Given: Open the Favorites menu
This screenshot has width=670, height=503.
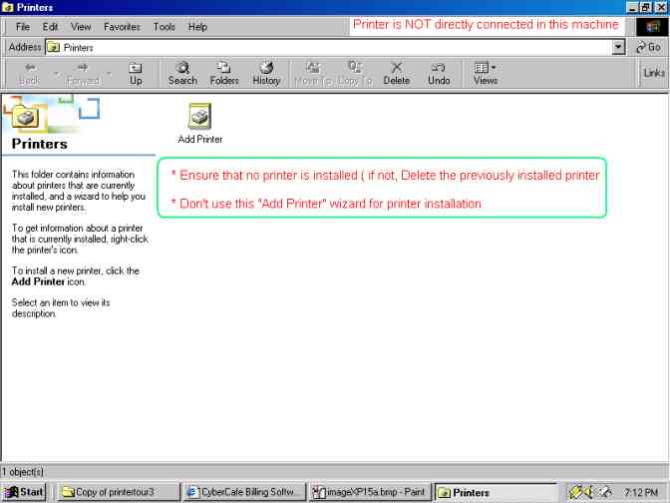Looking at the screenshot, I should (122, 27).
